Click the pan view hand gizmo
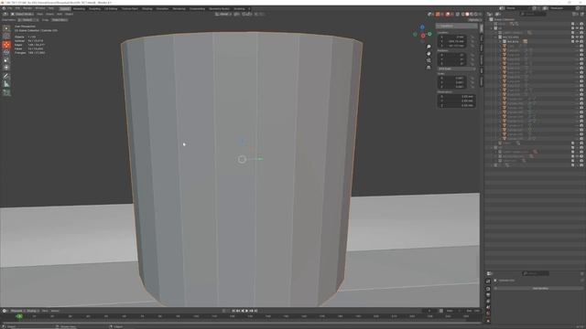 coord(429,53)
